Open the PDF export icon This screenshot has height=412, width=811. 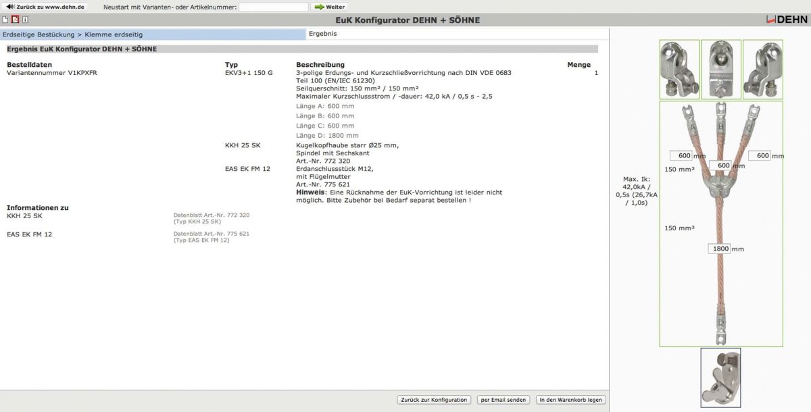coord(15,20)
